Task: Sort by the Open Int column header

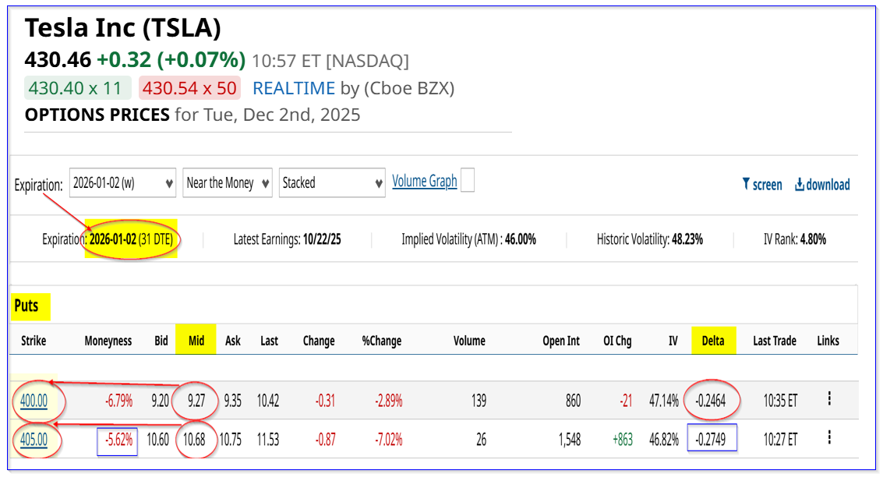Action: point(561,341)
